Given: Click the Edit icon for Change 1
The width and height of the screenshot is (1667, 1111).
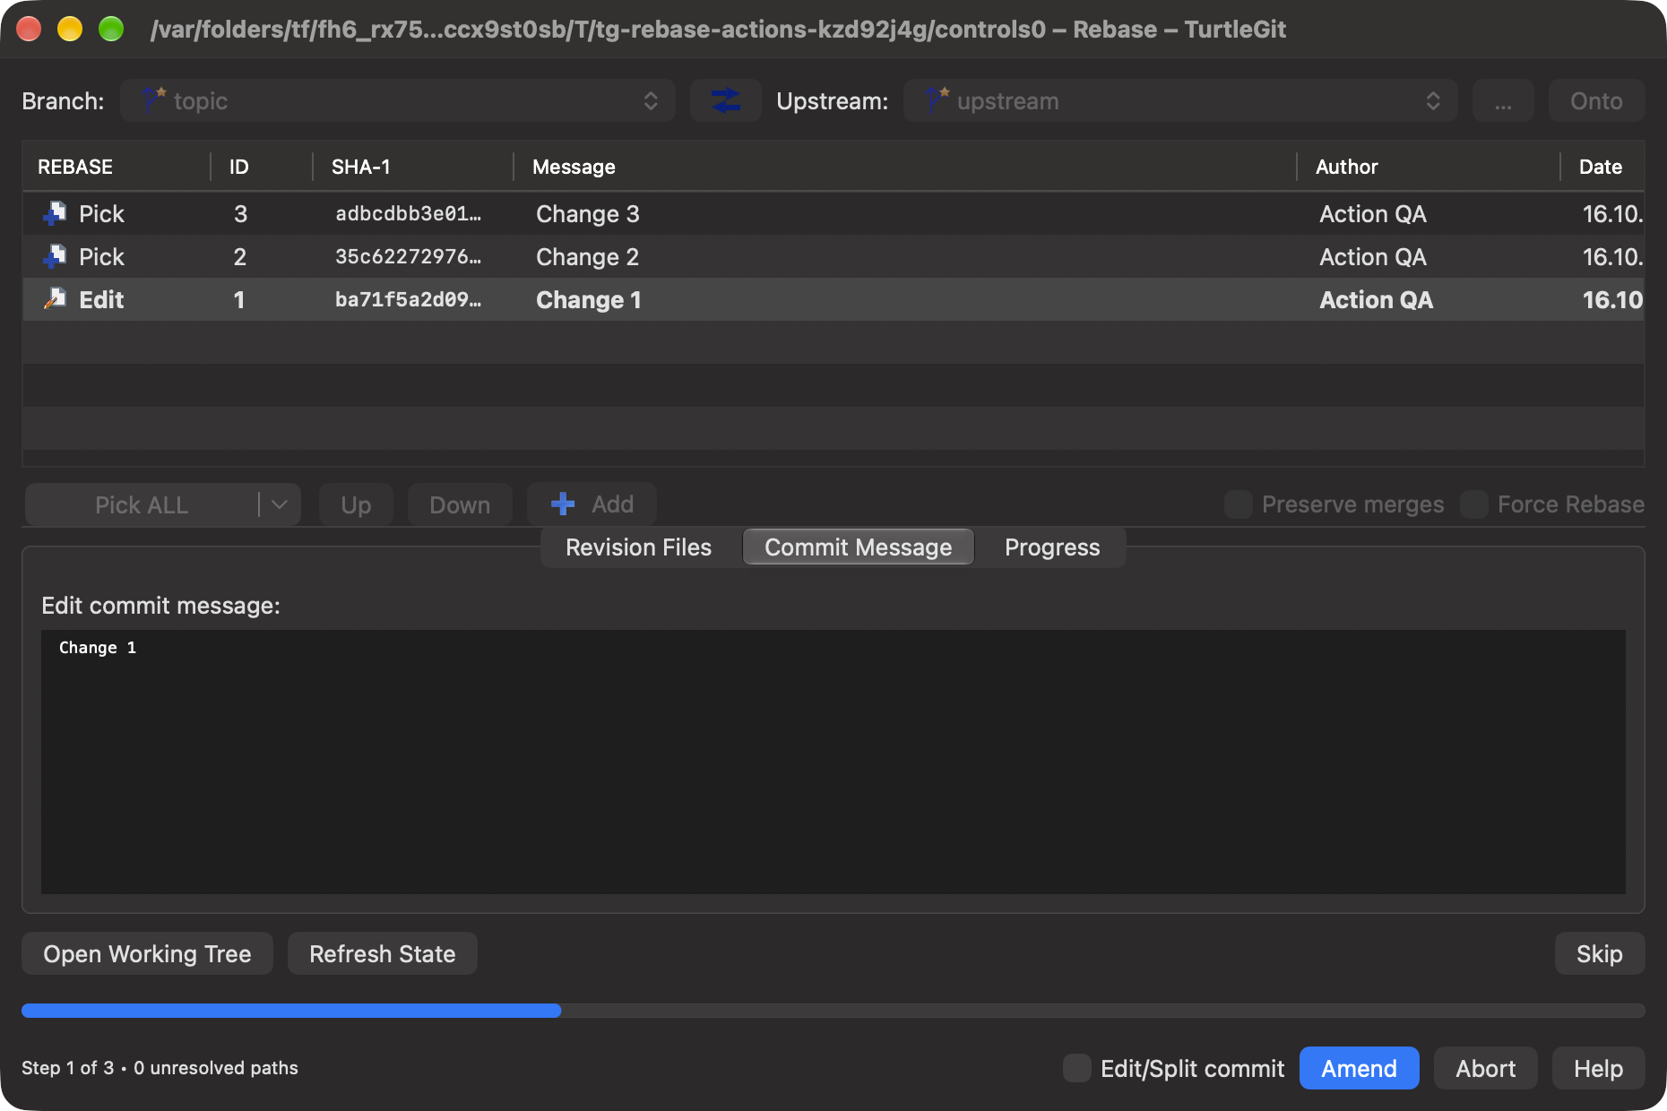Looking at the screenshot, I should coord(55,299).
